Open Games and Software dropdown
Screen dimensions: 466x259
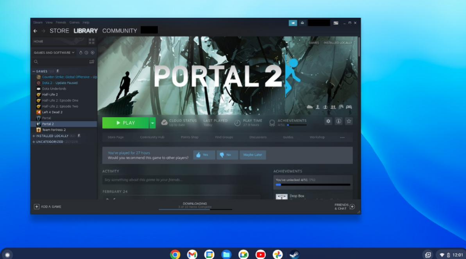(x=54, y=53)
